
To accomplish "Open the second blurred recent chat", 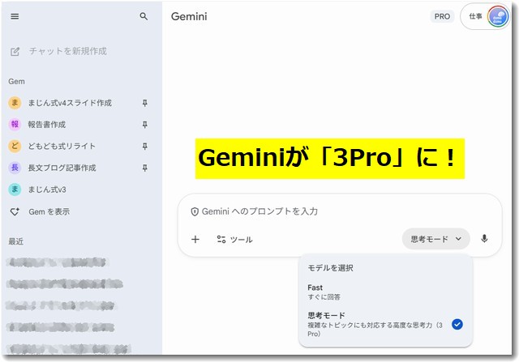I will [x=65, y=284].
